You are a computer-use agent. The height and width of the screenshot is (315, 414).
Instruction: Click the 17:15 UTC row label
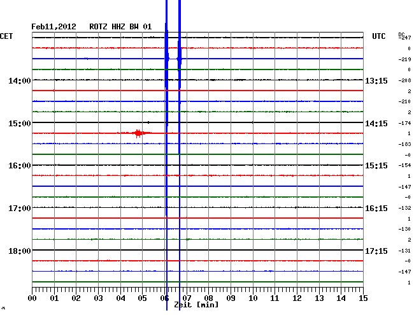376,251
